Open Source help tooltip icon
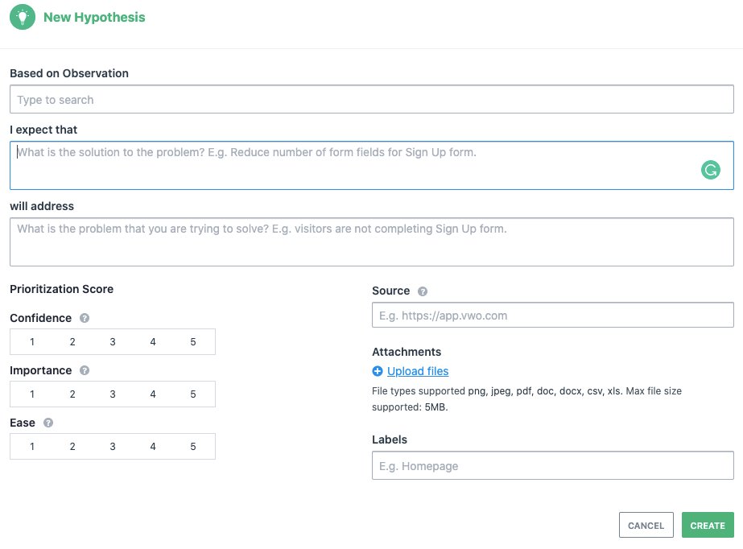Viewport: 743px width, 549px height. 423,291
